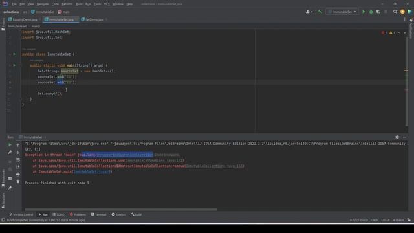The image size is (414, 233).
Task: Open the Navigate menu
Action: click(43, 4)
